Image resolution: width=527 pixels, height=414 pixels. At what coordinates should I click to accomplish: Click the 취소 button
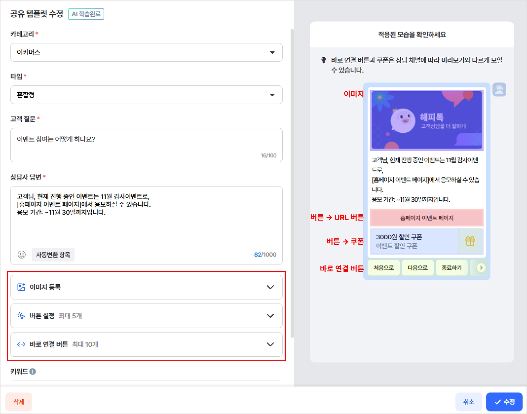pyautogui.click(x=468, y=402)
